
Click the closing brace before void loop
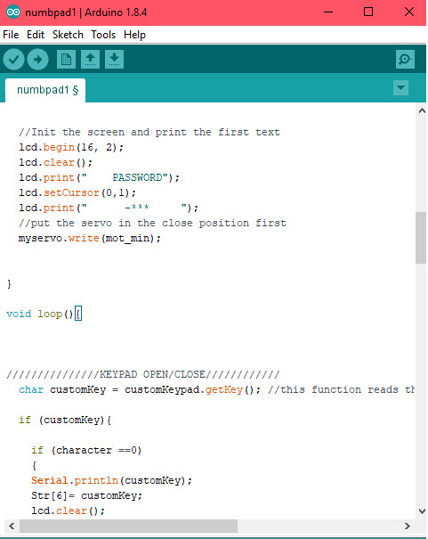(x=9, y=284)
